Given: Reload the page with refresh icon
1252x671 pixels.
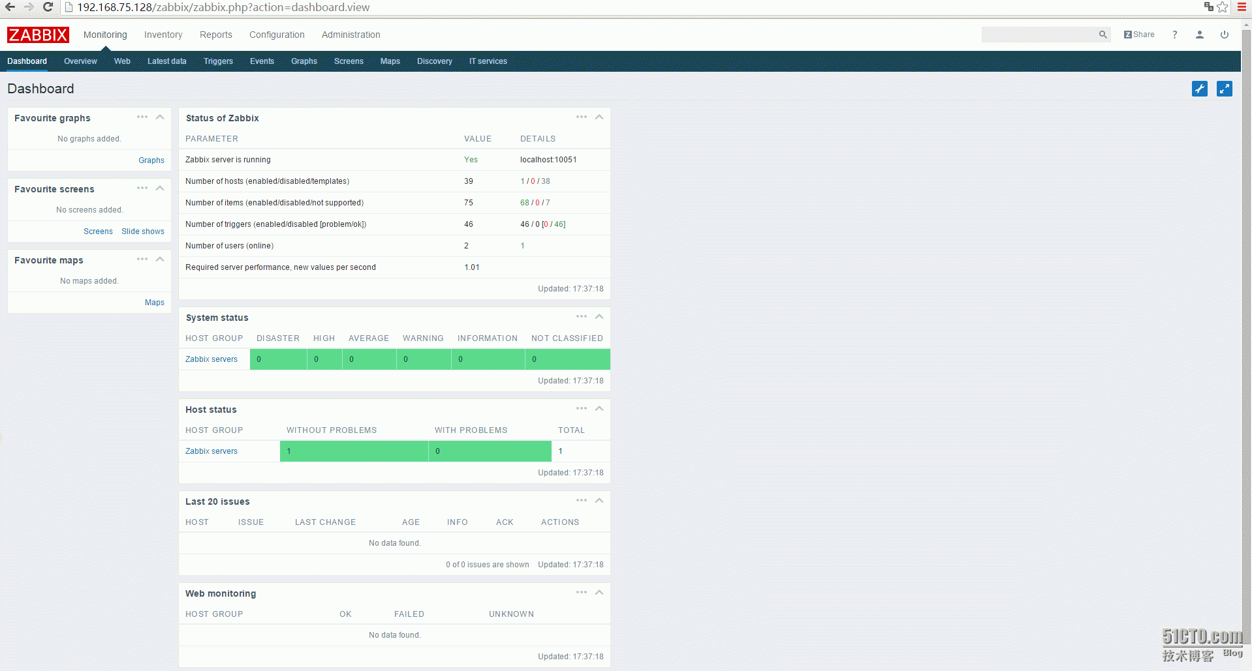Looking at the screenshot, I should pyautogui.click(x=48, y=7).
